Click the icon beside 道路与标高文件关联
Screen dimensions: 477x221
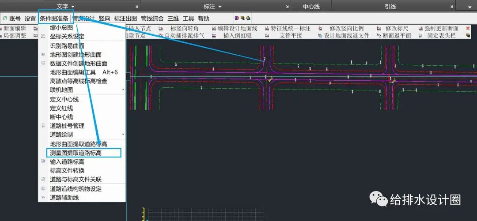click(43, 180)
